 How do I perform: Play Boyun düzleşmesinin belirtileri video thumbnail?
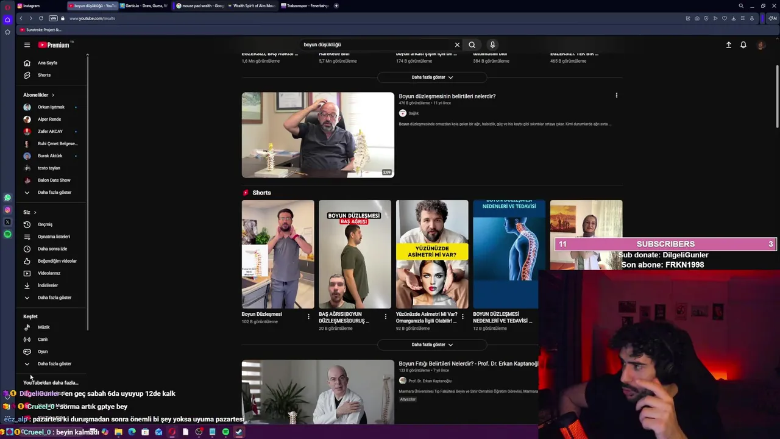coord(317,135)
